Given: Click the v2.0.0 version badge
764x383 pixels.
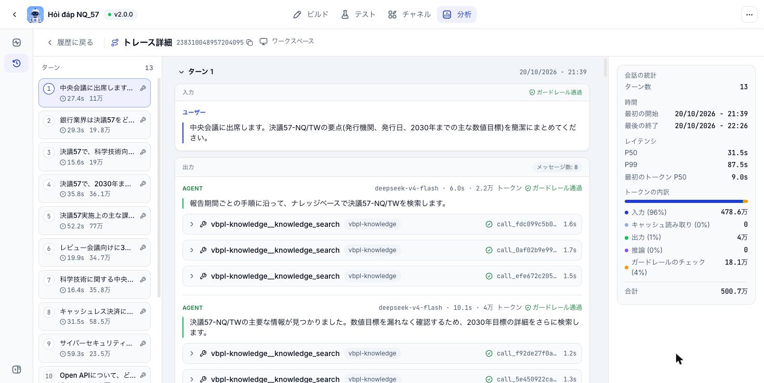Looking at the screenshot, I should click(120, 15).
